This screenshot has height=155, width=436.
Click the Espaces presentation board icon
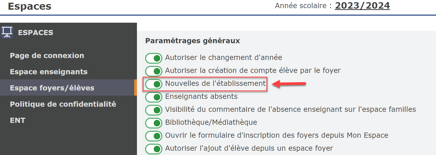[7, 32]
